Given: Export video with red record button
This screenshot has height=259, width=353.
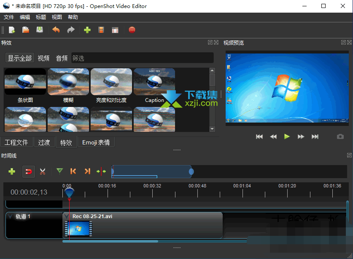Looking at the screenshot, I should (x=132, y=30).
